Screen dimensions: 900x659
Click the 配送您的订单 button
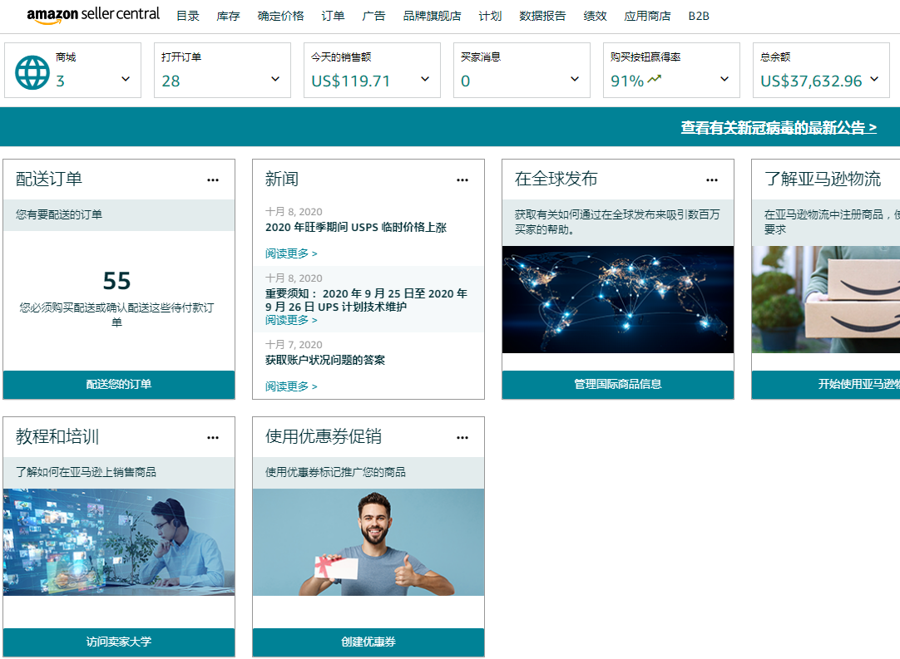coord(119,384)
